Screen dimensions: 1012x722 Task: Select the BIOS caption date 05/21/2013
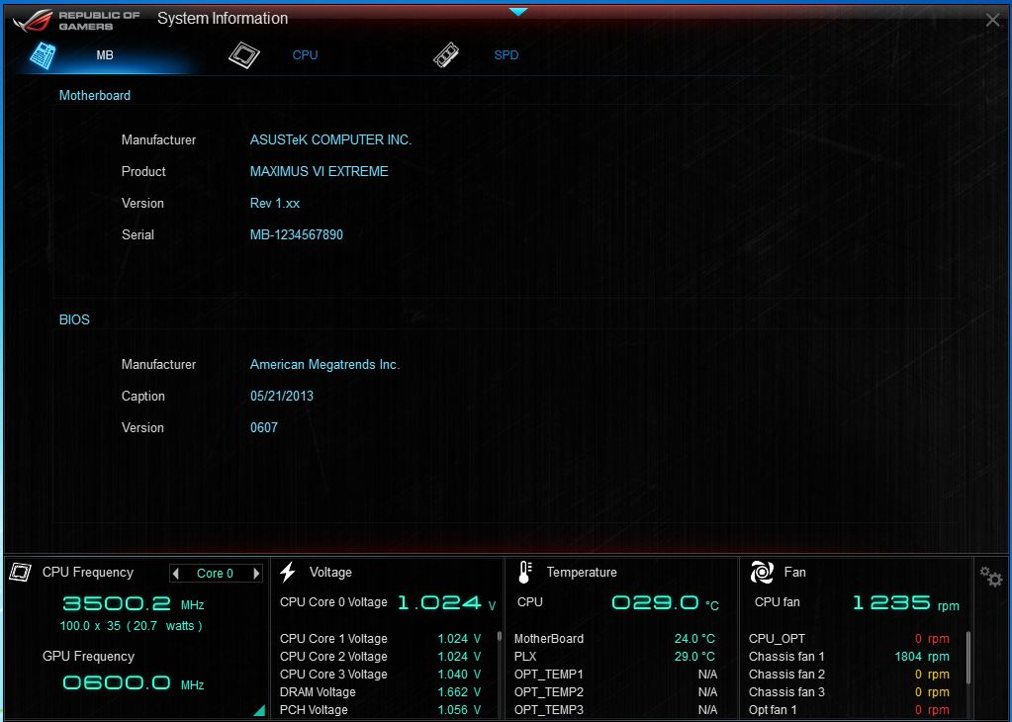[281, 397]
